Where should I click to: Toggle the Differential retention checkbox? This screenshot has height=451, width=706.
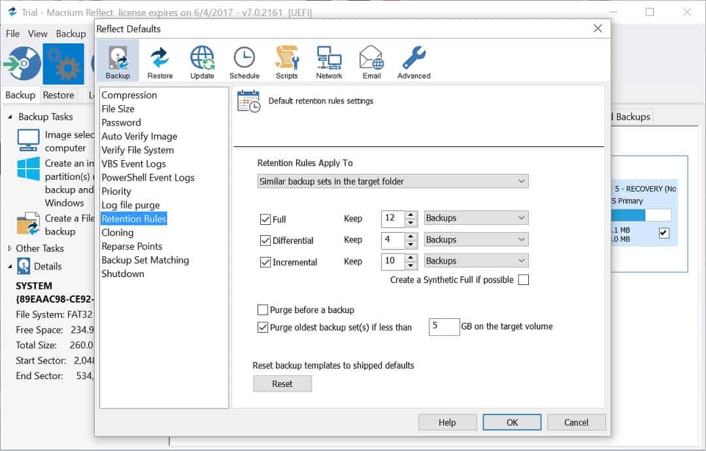[265, 241]
